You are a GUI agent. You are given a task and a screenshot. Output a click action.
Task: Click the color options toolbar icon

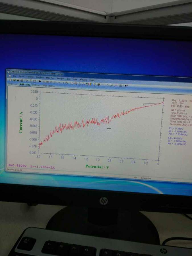coord(91,84)
